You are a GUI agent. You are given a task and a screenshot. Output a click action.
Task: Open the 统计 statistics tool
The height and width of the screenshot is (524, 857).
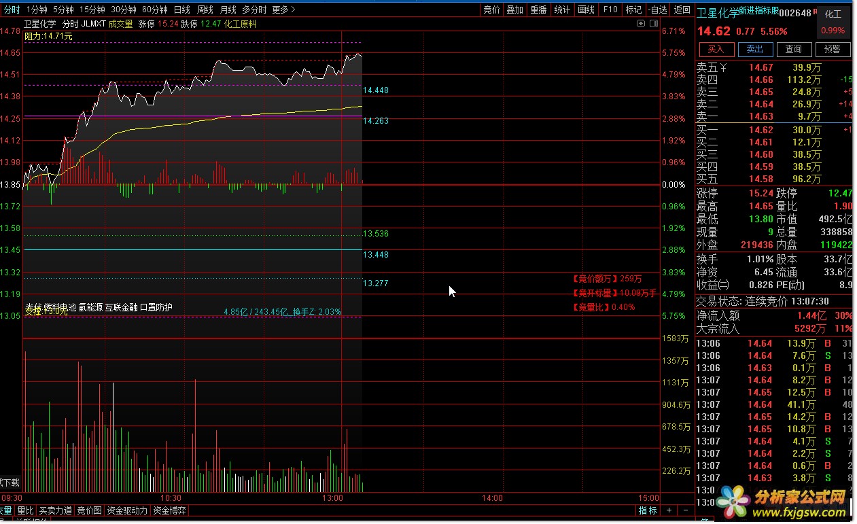coord(562,10)
